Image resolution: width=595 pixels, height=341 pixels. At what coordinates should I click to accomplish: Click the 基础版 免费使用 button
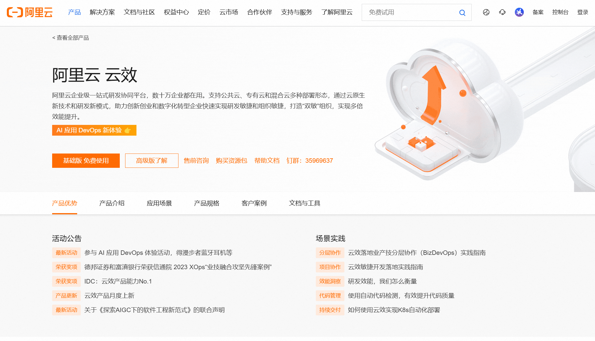(x=86, y=161)
